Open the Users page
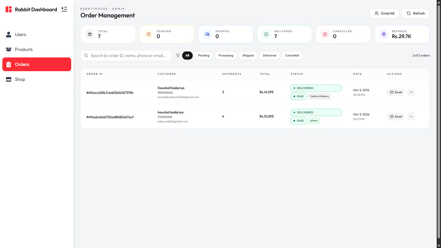 [x=37, y=34]
